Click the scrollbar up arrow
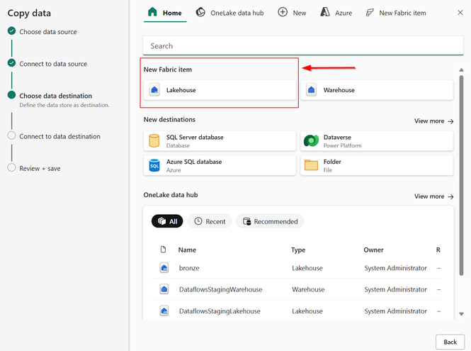The width and height of the screenshot is (471, 351). click(x=461, y=69)
